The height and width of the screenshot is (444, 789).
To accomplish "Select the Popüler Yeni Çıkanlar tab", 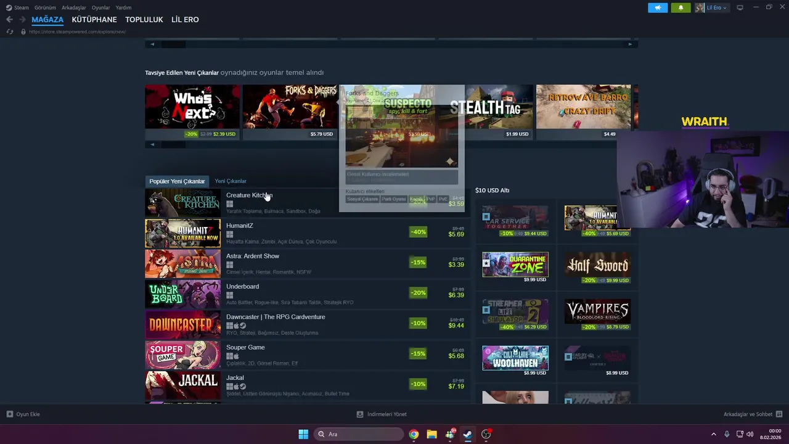I will [x=177, y=181].
